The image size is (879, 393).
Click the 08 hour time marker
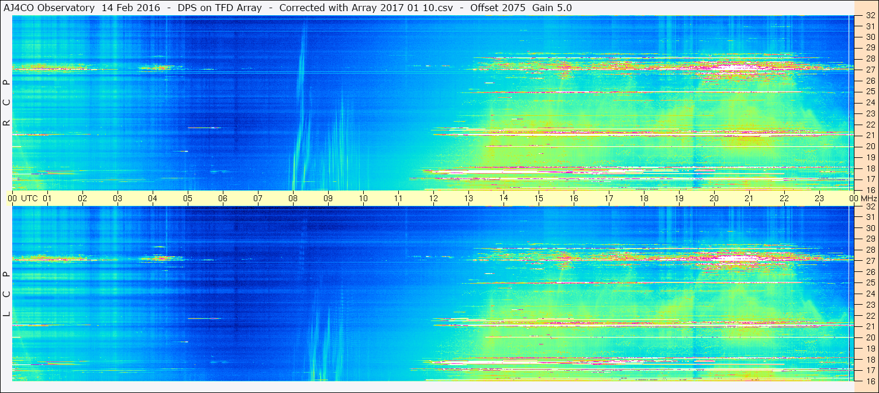[293, 198]
